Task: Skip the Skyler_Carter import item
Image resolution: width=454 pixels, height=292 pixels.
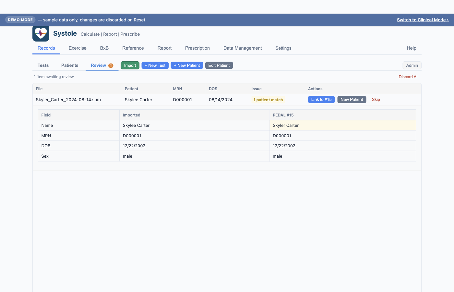Action: [376, 100]
